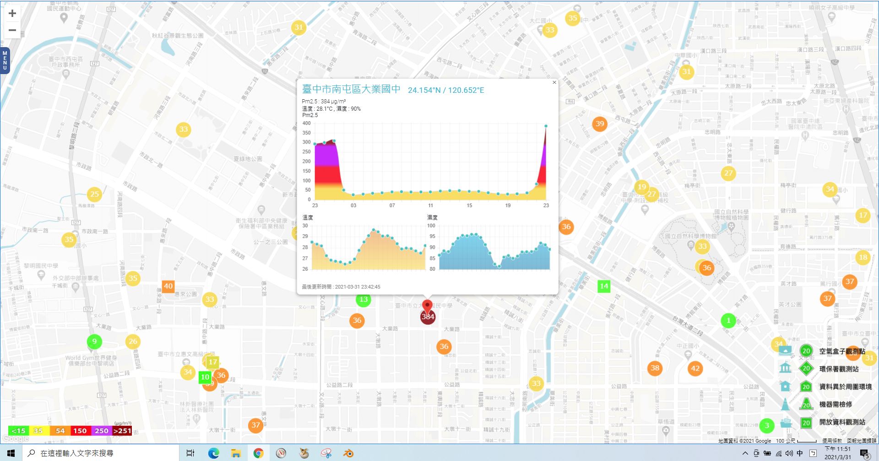This screenshot has height=461, width=879.
Task: Toggle the 空氣盒子觀測點 layer icon
Action: coord(785,351)
